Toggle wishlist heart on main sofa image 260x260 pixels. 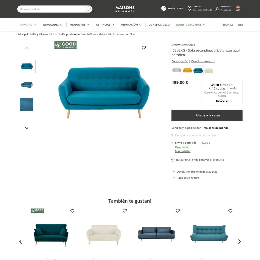144,48
